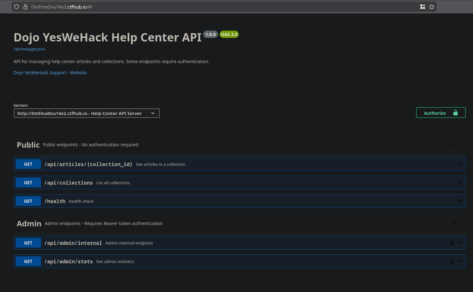Click the QR code icon in address bar
The image size is (473, 292).
click(x=422, y=7)
